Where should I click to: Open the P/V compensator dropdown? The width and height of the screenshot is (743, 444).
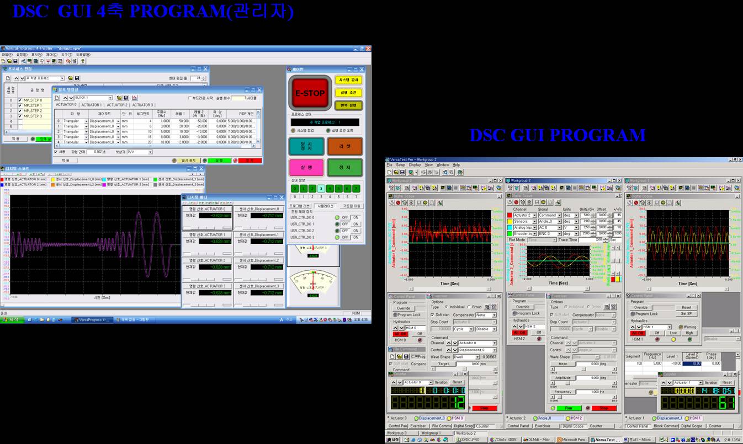(x=150, y=152)
